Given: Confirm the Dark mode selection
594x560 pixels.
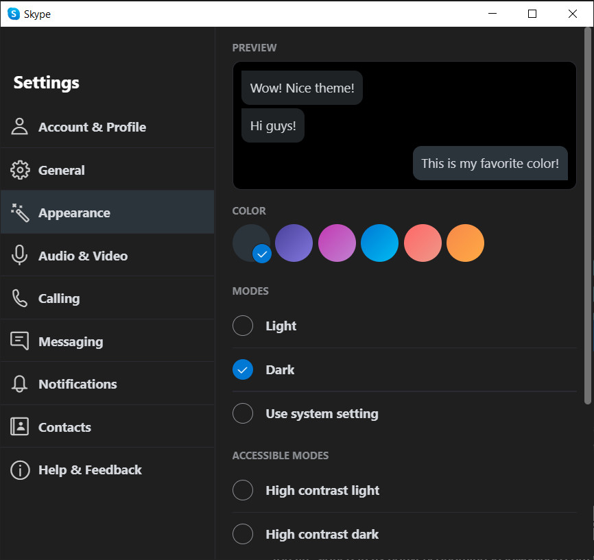Looking at the screenshot, I should point(243,369).
